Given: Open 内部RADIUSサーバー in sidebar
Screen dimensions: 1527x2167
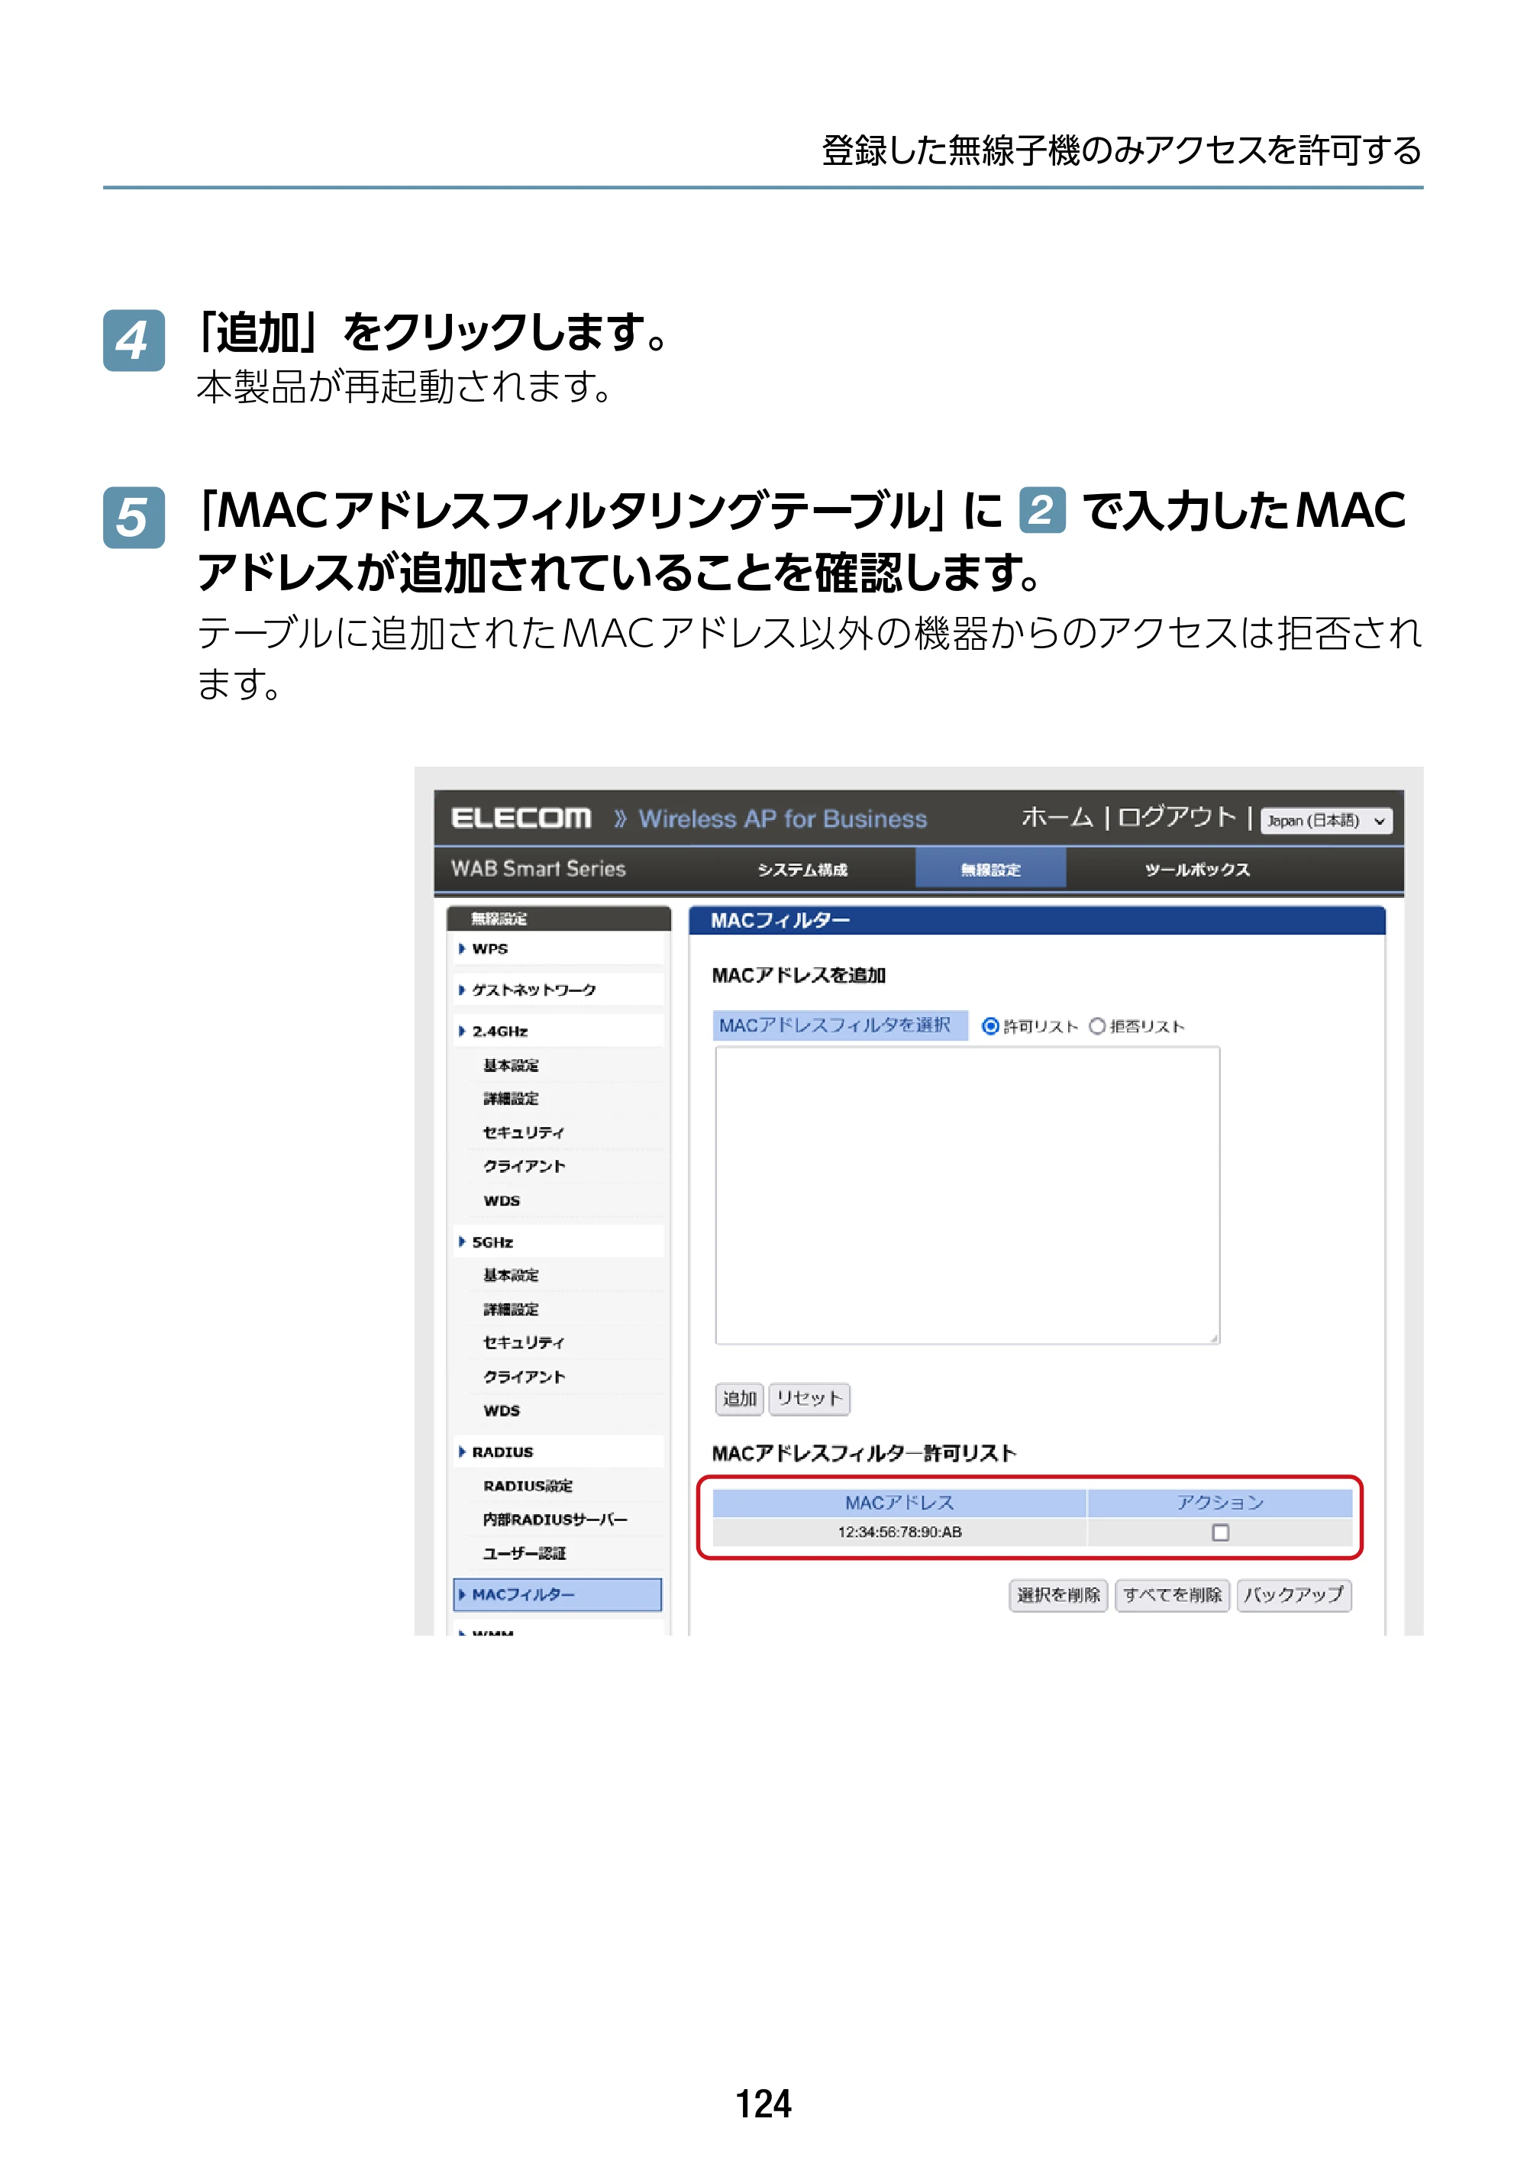Looking at the screenshot, I should click(x=555, y=1519).
